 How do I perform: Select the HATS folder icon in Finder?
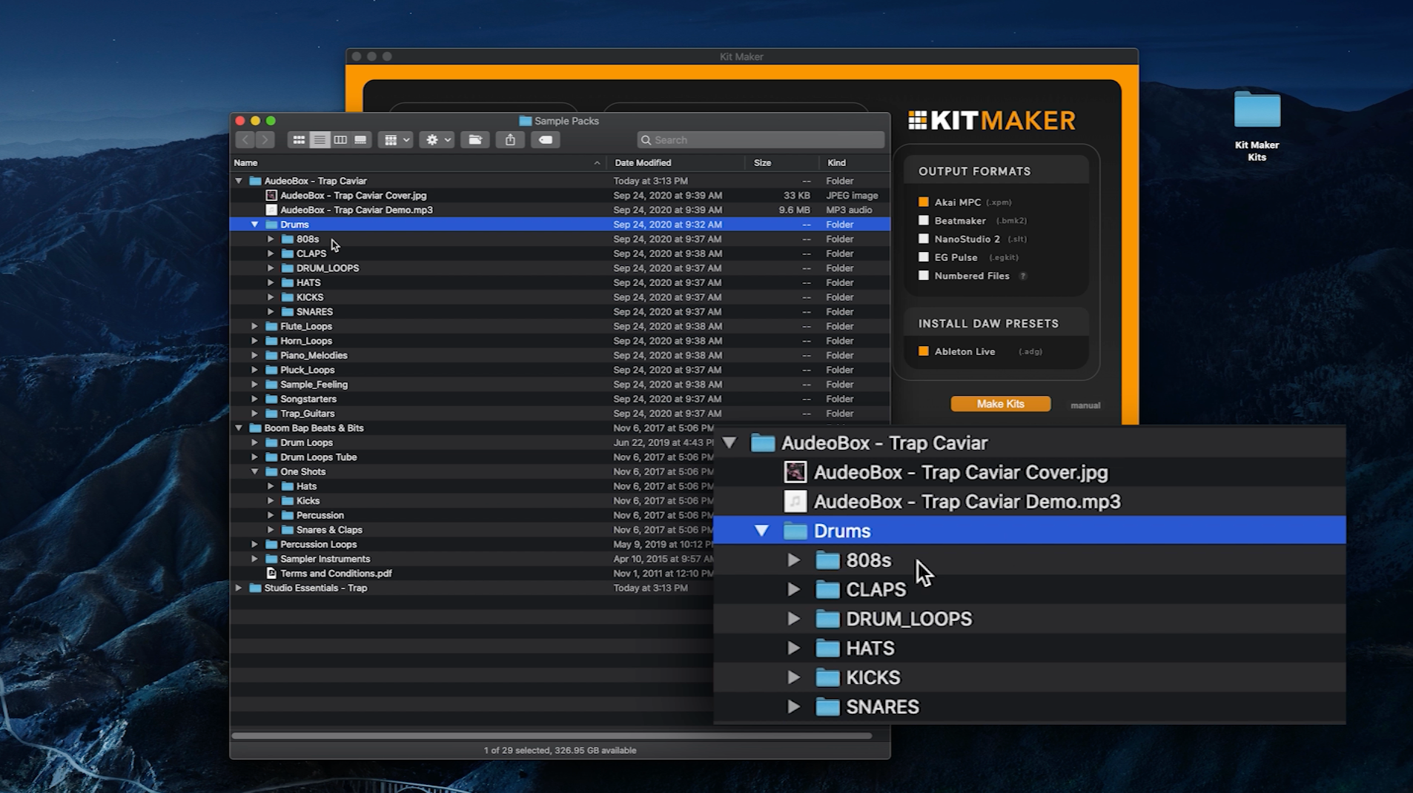288,282
